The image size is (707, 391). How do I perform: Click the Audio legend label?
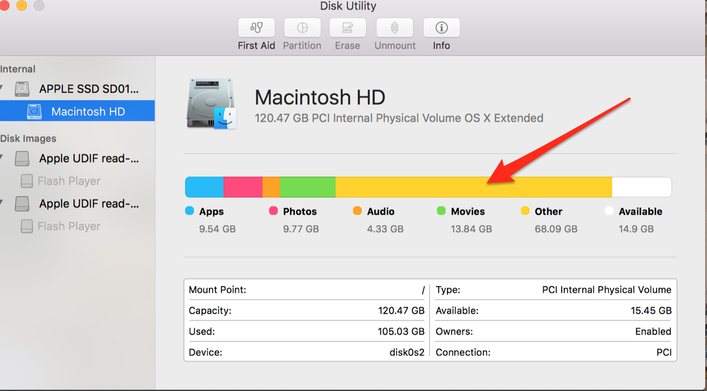pos(380,211)
